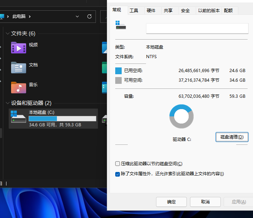Enable 压缩此驱动器以节约磁盘空间 checkbox
This screenshot has width=253, height=218.
click(117, 164)
